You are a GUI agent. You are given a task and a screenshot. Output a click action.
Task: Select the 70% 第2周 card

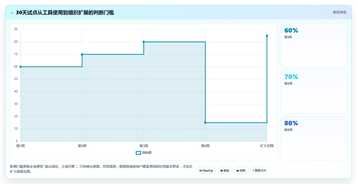(314, 92)
